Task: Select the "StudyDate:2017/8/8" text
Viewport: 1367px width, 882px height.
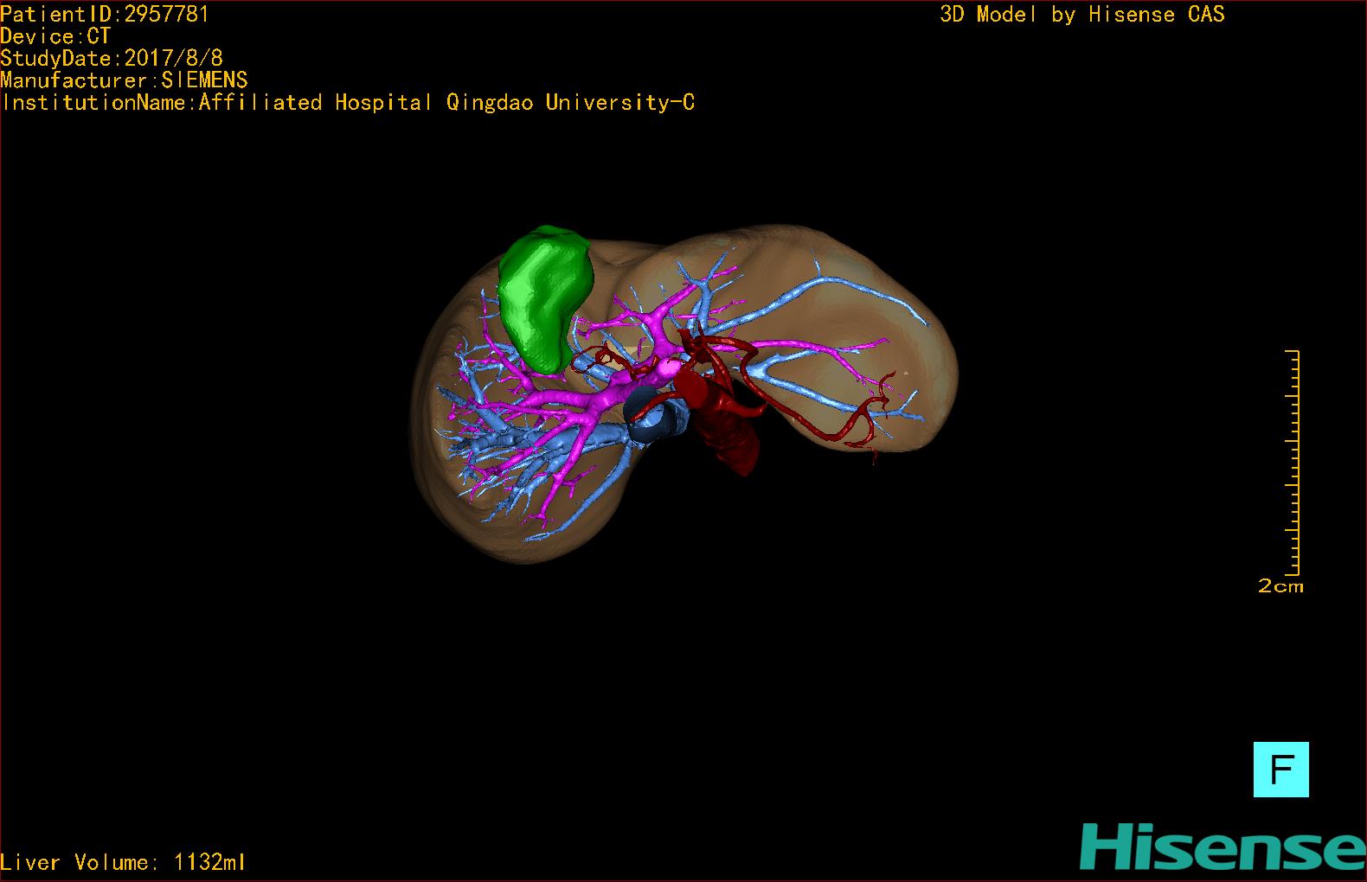Action: [112, 58]
